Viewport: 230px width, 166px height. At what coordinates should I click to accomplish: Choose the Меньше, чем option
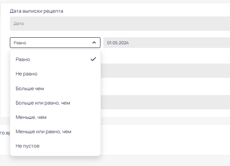click(x=55, y=117)
